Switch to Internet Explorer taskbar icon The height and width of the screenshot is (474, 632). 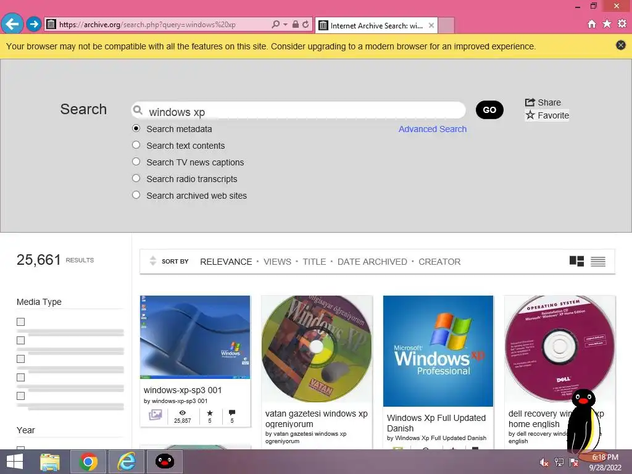[127, 462]
